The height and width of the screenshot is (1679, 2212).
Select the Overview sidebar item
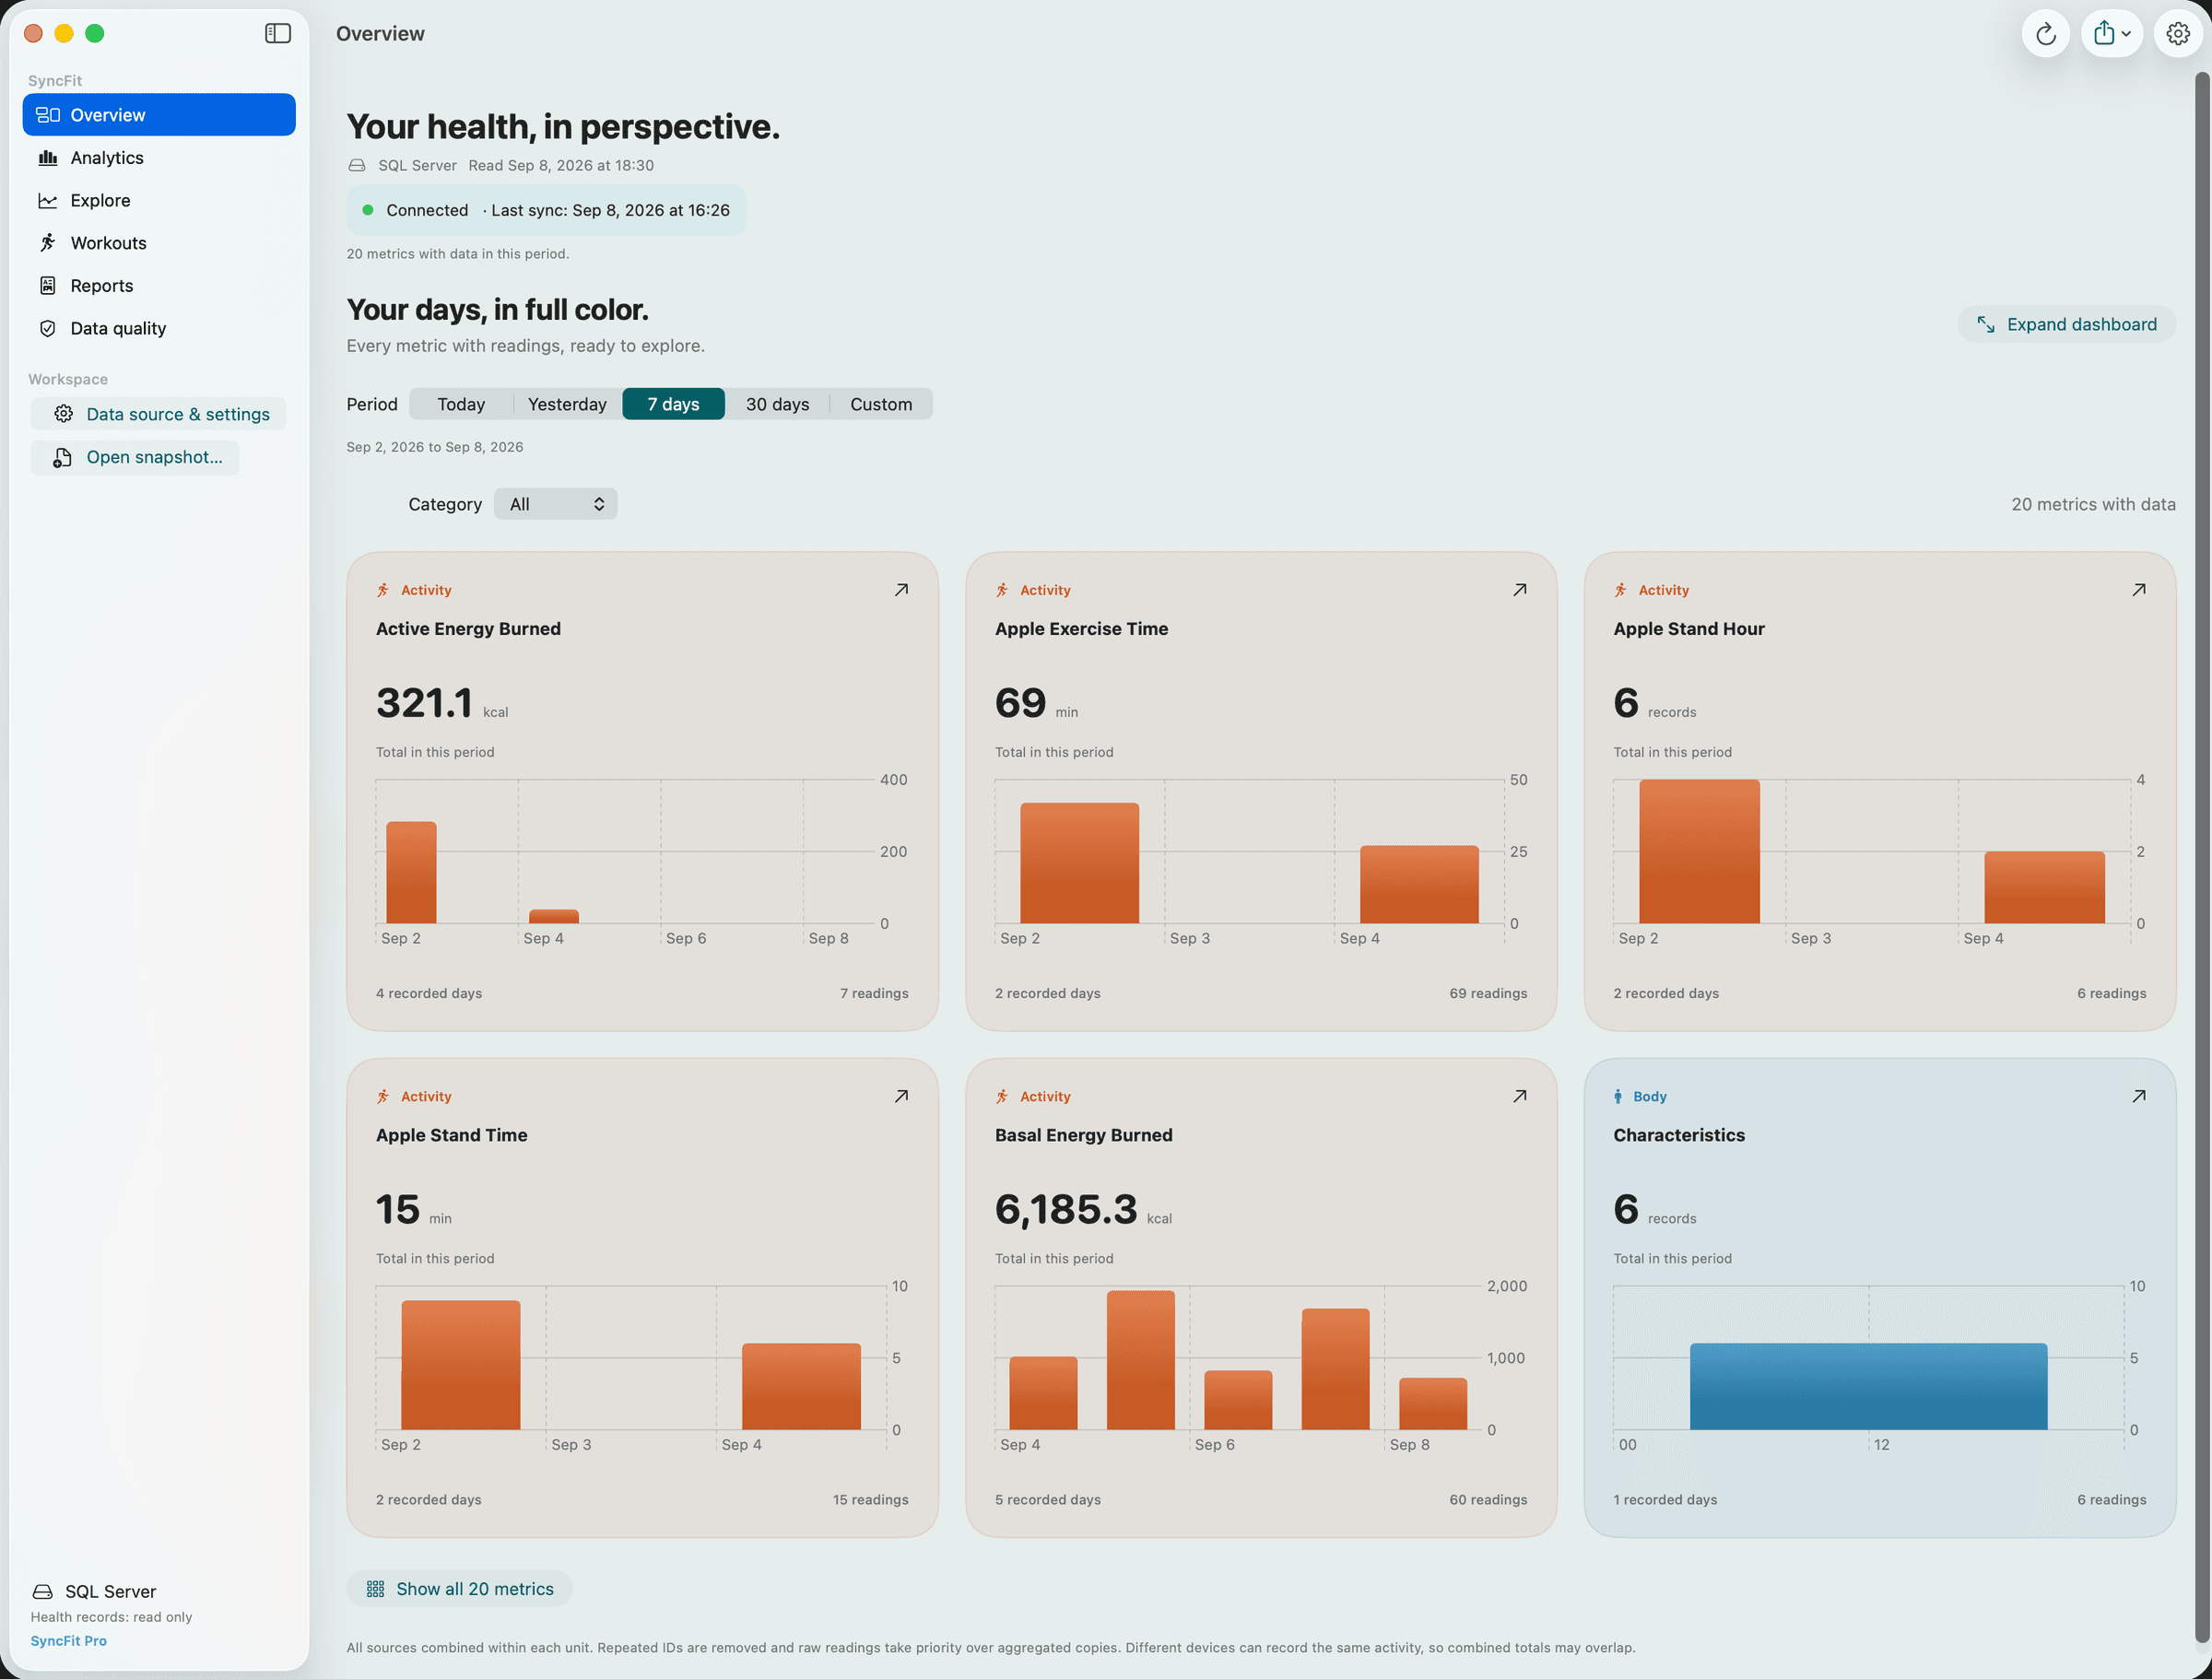tap(159, 115)
